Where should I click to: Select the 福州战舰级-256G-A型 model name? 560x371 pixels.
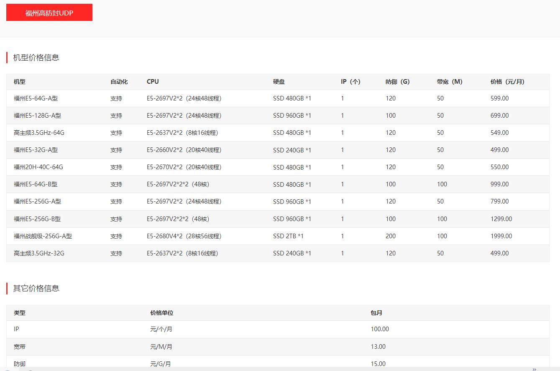(43, 236)
